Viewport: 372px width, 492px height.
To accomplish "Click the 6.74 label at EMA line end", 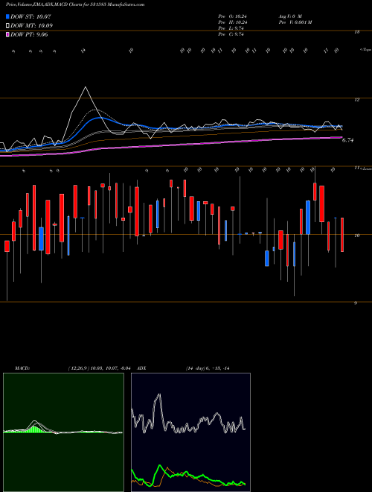I will pyautogui.click(x=347, y=140).
